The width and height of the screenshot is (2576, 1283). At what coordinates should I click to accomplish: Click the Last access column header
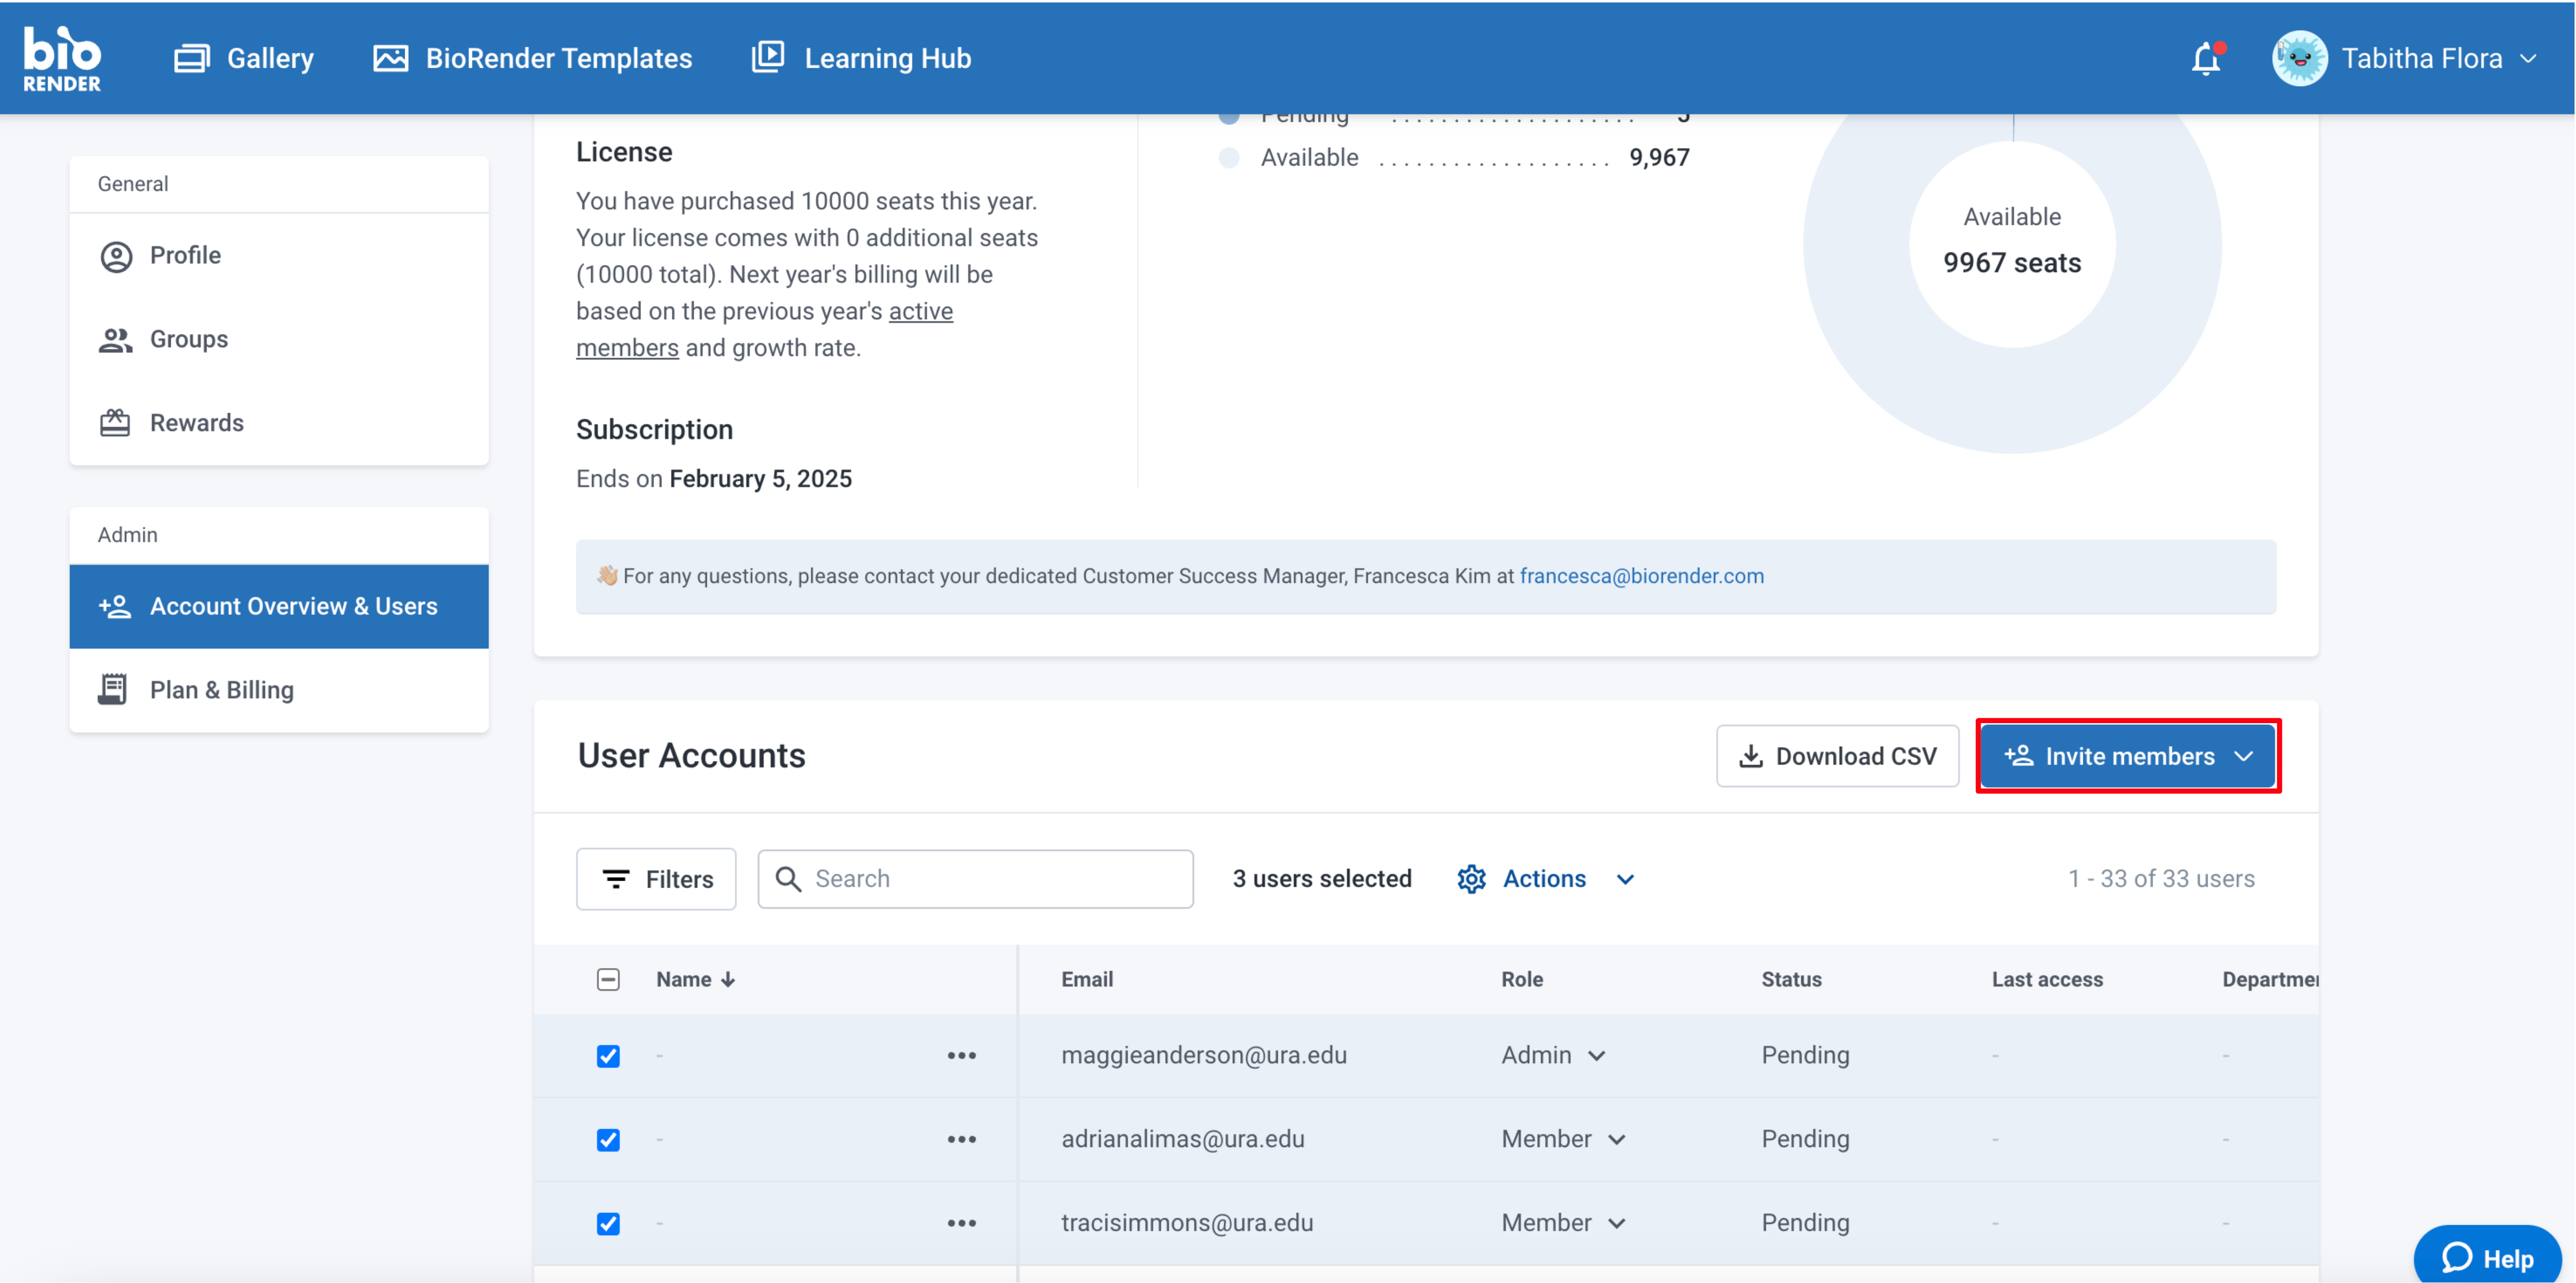click(2047, 980)
